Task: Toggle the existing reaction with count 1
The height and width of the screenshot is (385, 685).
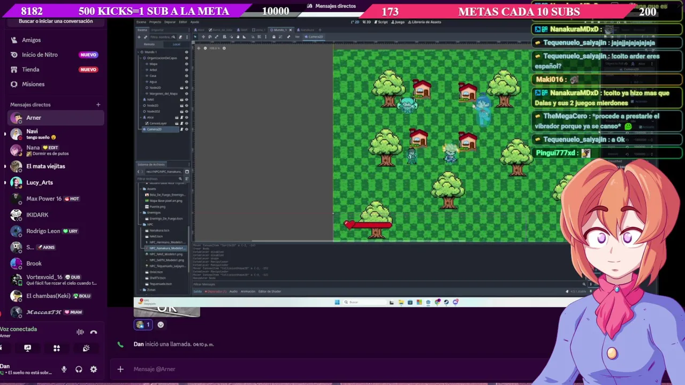Action: 143,325
